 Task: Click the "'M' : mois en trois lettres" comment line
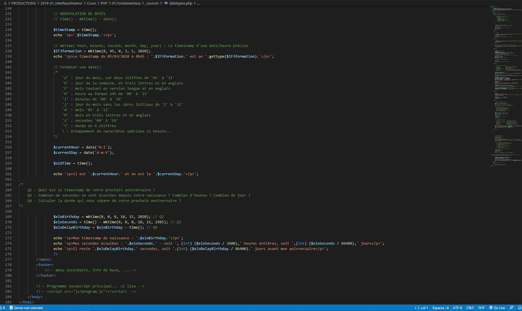107,115
